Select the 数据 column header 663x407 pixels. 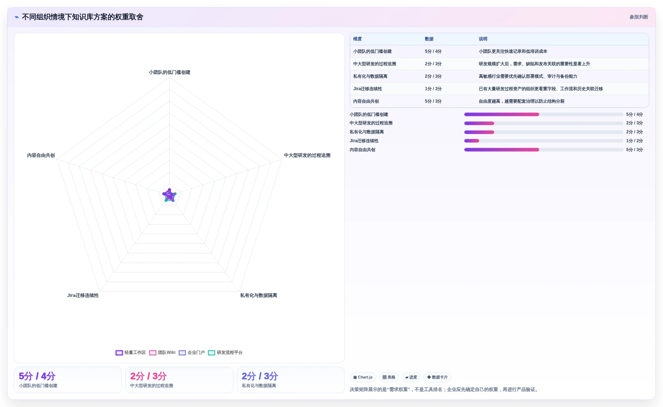click(x=429, y=39)
